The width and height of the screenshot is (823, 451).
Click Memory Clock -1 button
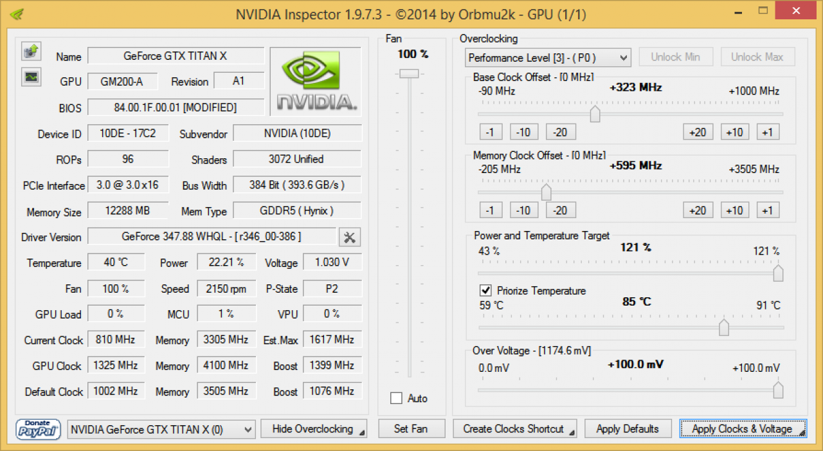pyautogui.click(x=491, y=210)
